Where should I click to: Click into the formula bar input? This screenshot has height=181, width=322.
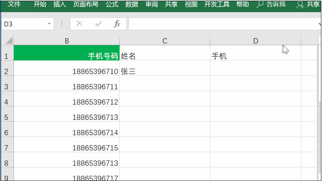tap(224, 24)
